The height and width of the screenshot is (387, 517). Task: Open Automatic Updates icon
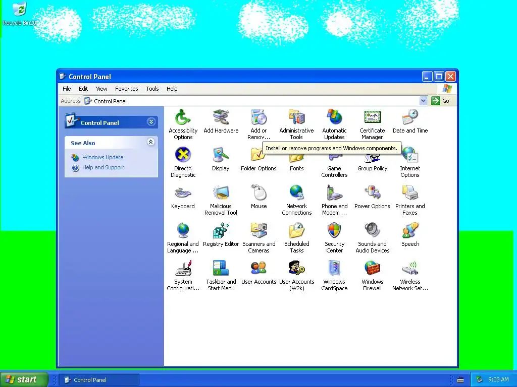click(x=334, y=118)
